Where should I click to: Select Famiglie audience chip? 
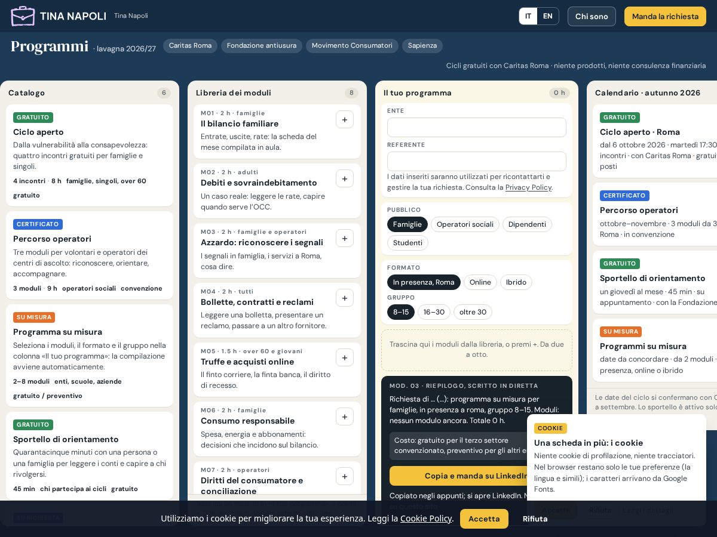(x=407, y=224)
